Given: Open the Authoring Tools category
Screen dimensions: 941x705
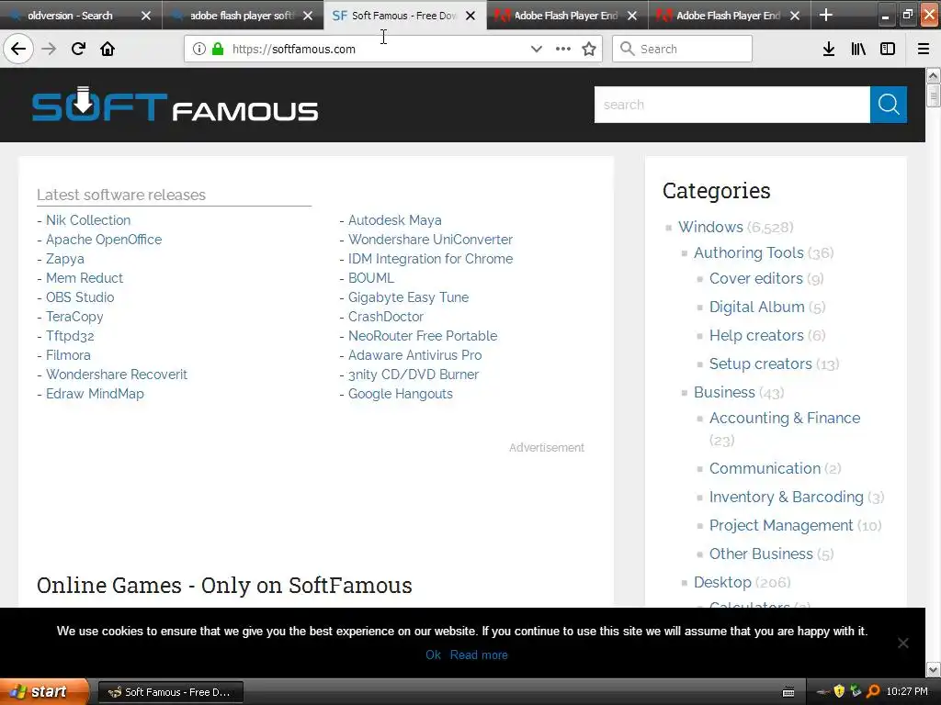Looking at the screenshot, I should 748,252.
